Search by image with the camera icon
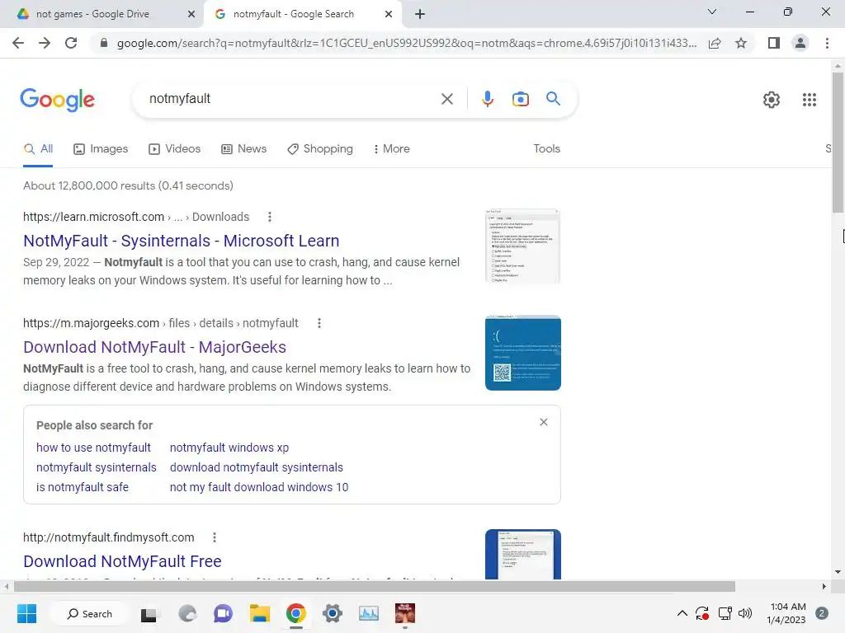The height and width of the screenshot is (633, 845). pyautogui.click(x=521, y=99)
